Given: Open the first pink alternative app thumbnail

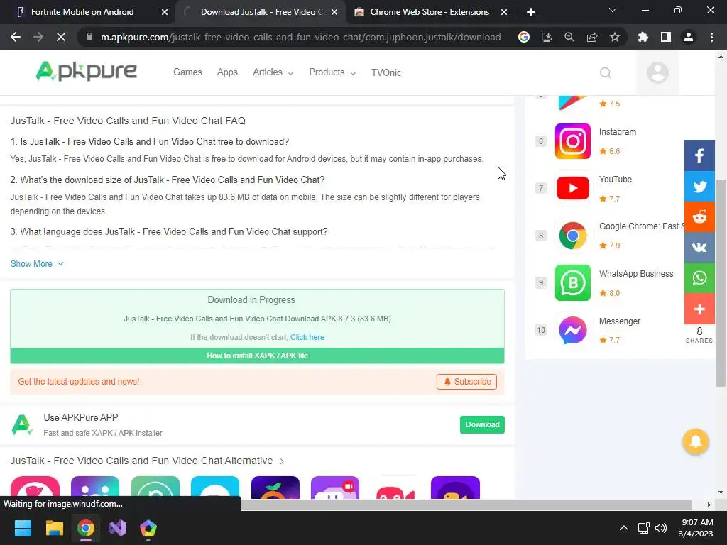Looking at the screenshot, I should [35, 488].
